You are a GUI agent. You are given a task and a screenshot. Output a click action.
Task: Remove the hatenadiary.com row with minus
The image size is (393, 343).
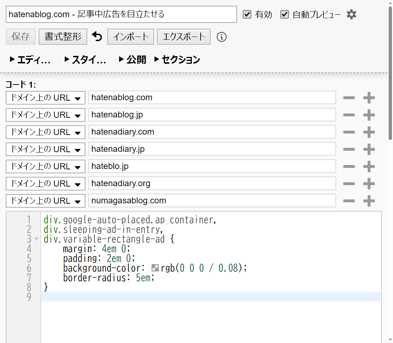click(x=349, y=132)
